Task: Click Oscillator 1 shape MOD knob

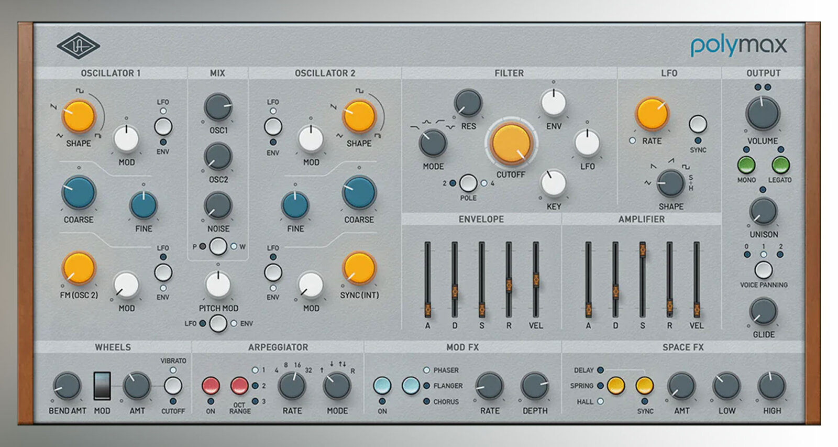Action: (126, 139)
